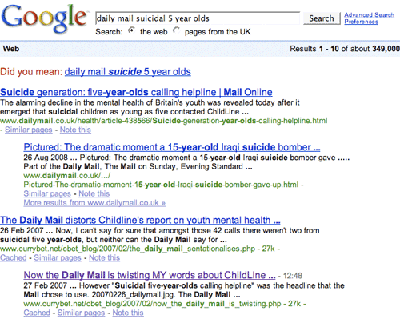This screenshot has width=400, height=319.
Task: Click the search query input field
Action: pos(198,18)
